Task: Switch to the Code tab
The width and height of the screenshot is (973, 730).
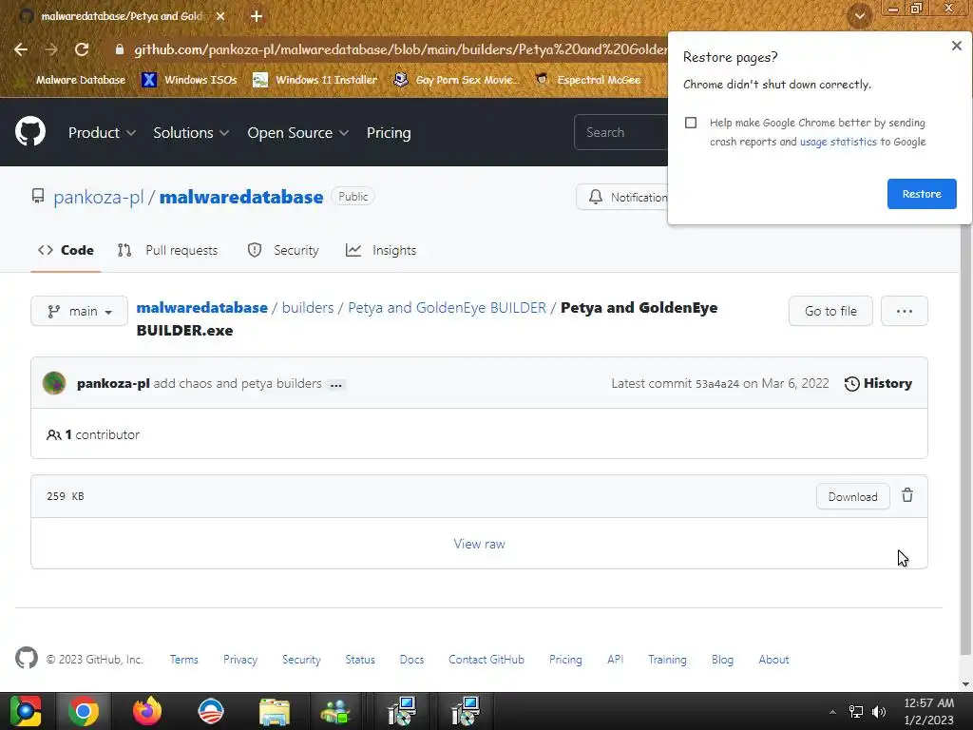Action: [x=66, y=250]
